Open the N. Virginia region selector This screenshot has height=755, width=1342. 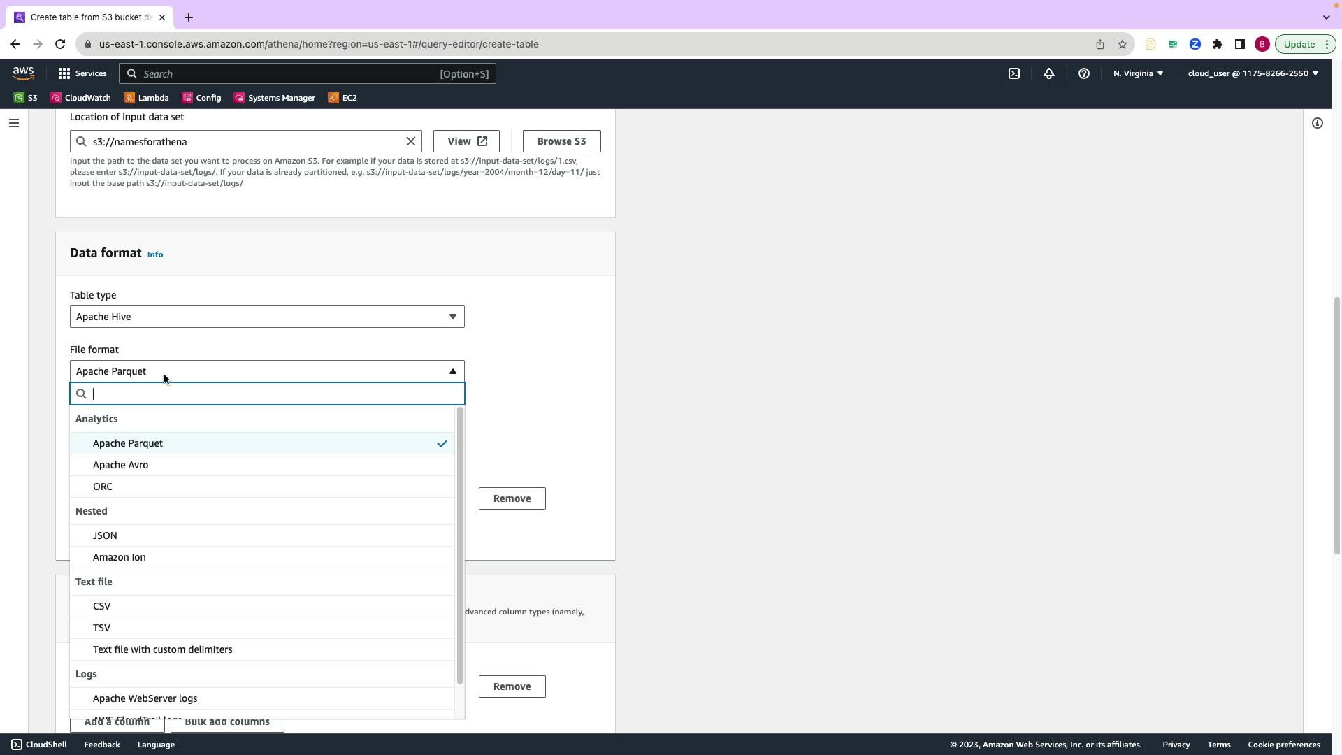click(1138, 73)
